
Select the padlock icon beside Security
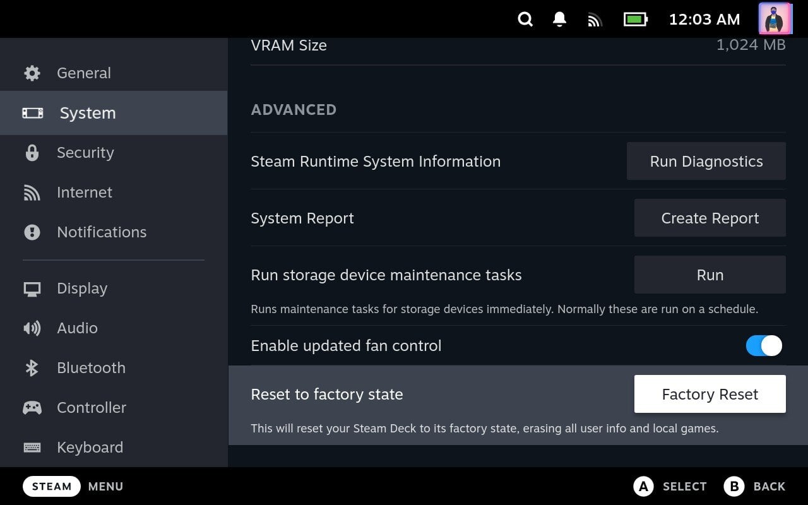[x=32, y=153]
